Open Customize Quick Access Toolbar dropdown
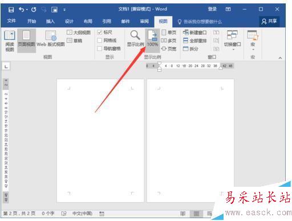Screen dimensions: 292x221 coord(64,10)
